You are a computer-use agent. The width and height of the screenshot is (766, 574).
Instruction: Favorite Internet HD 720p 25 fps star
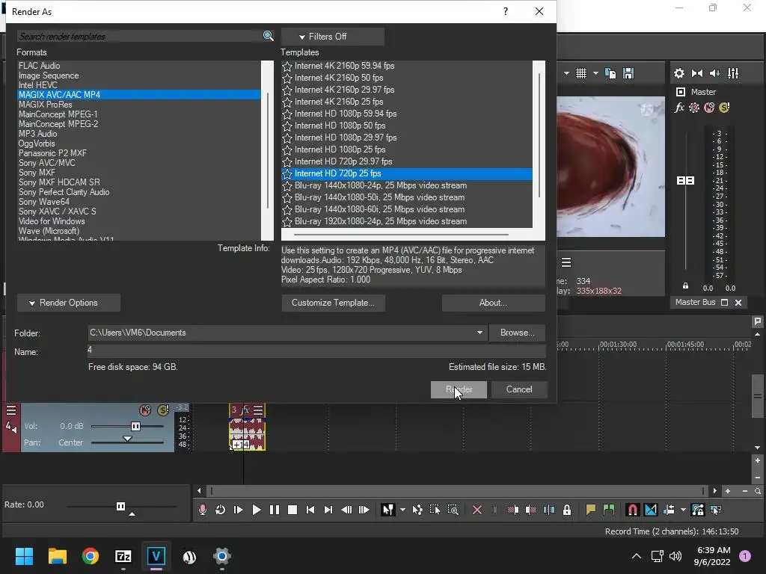point(287,173)
